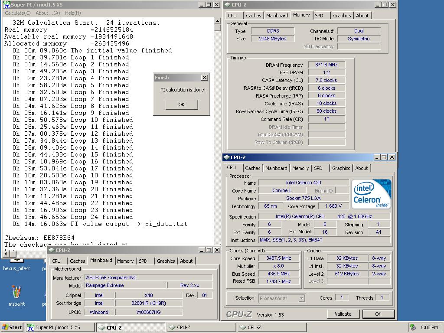Viewport: 444px width, 333px height.
Task: Click Super PI horizontal scrollbar left arrow
Action: point(5,254)
